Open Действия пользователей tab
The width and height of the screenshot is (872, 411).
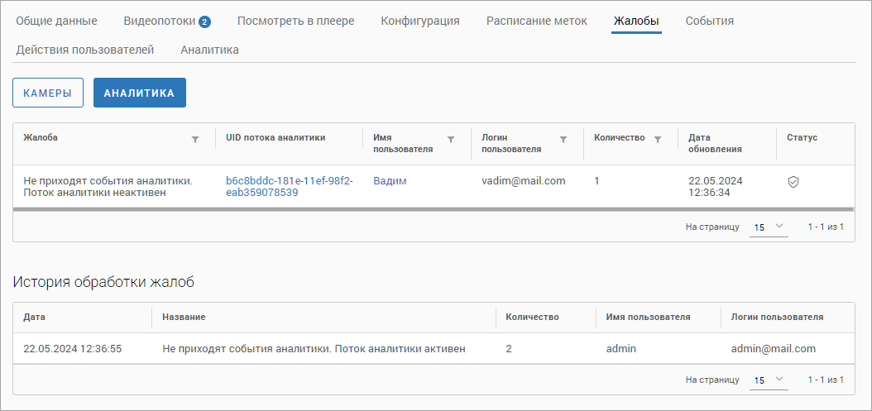click(x=84, y=50)
